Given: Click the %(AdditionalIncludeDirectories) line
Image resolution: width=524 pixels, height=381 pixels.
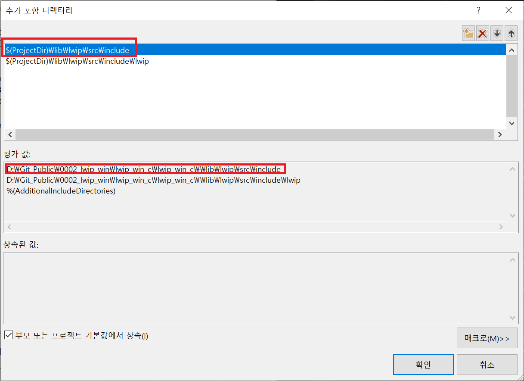Looking at the screenshot, I should 61,190.
